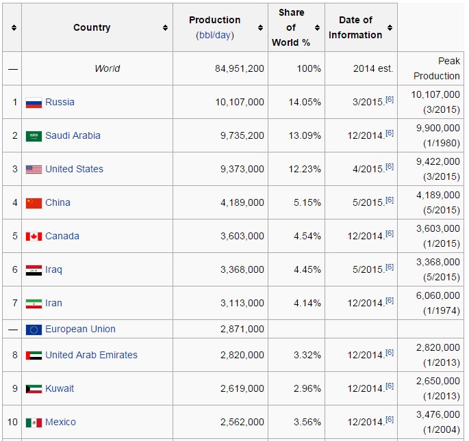Sort table by Country column arrows
The height and width of the screenshot is (441, 469).
165,28
